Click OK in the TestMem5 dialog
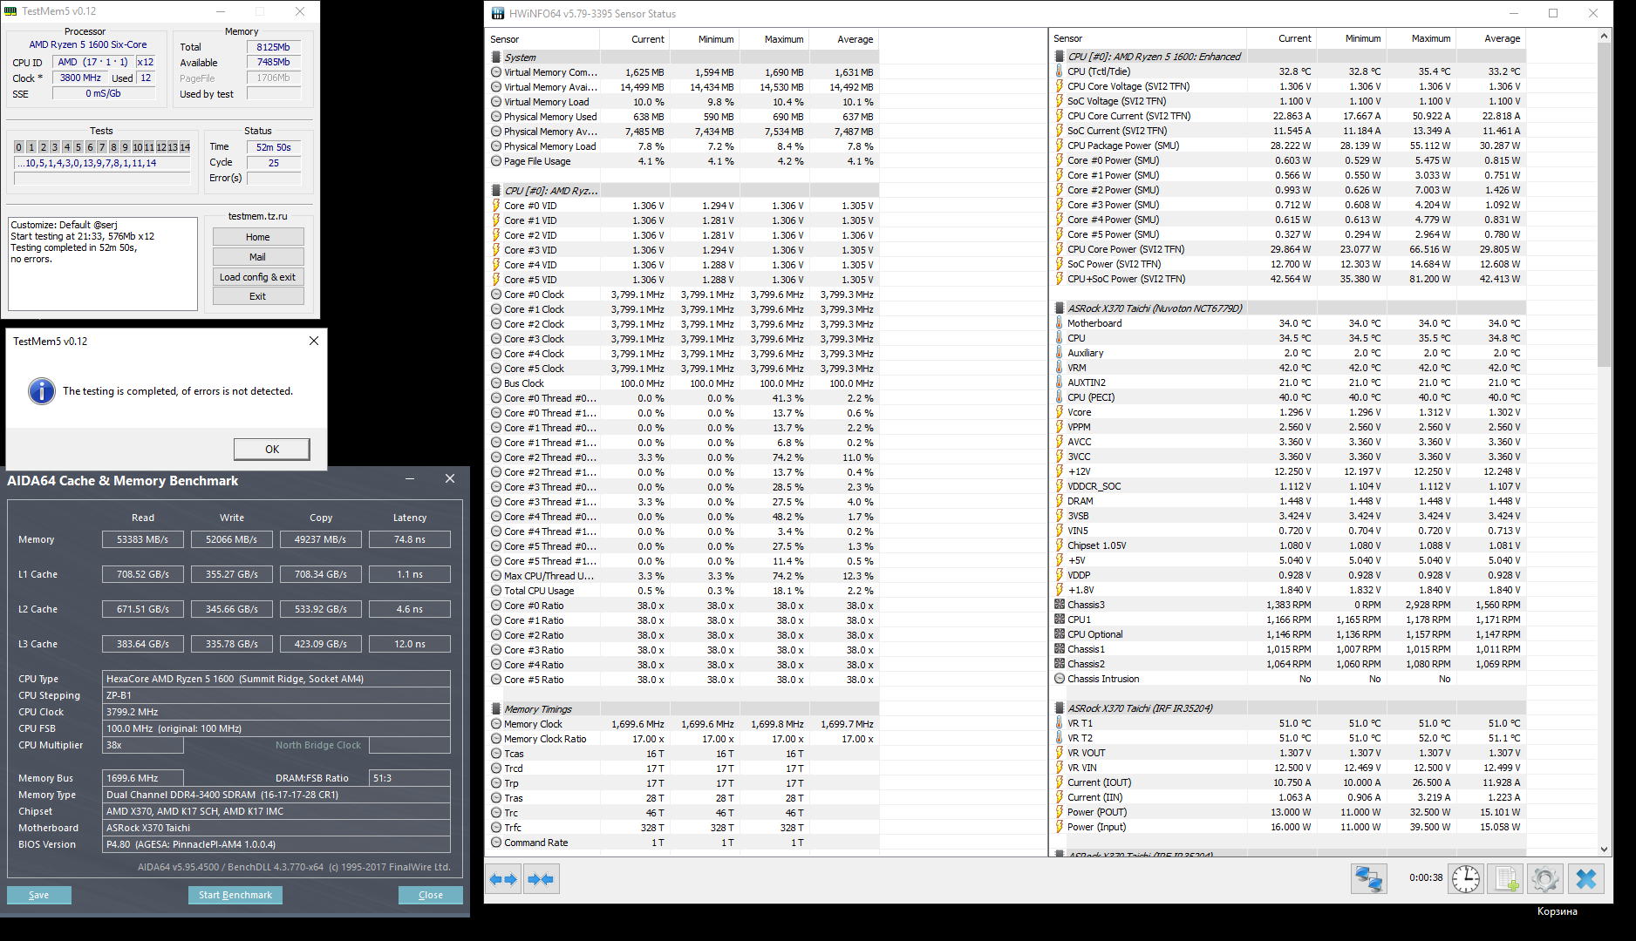 (272, 449)
